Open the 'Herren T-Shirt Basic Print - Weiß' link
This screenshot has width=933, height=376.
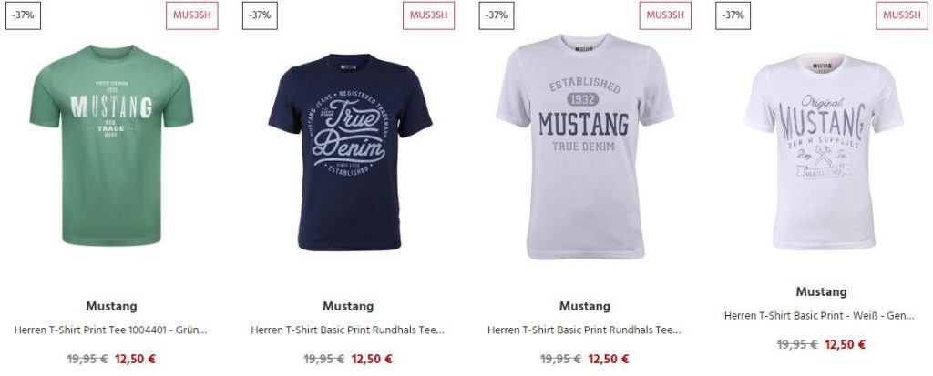[x=819, y=316]
